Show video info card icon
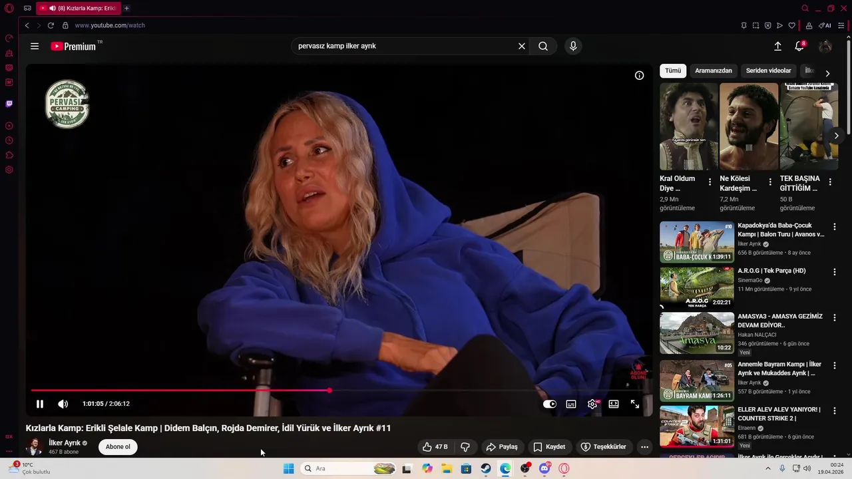 (x=639, y=76)
